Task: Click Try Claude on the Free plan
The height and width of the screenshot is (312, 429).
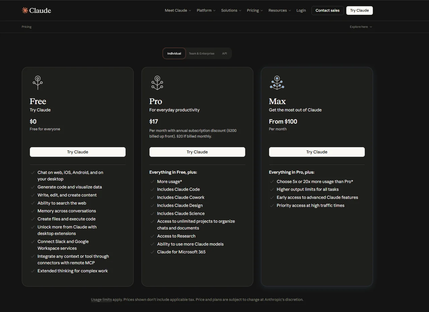Action: (78, 152)
